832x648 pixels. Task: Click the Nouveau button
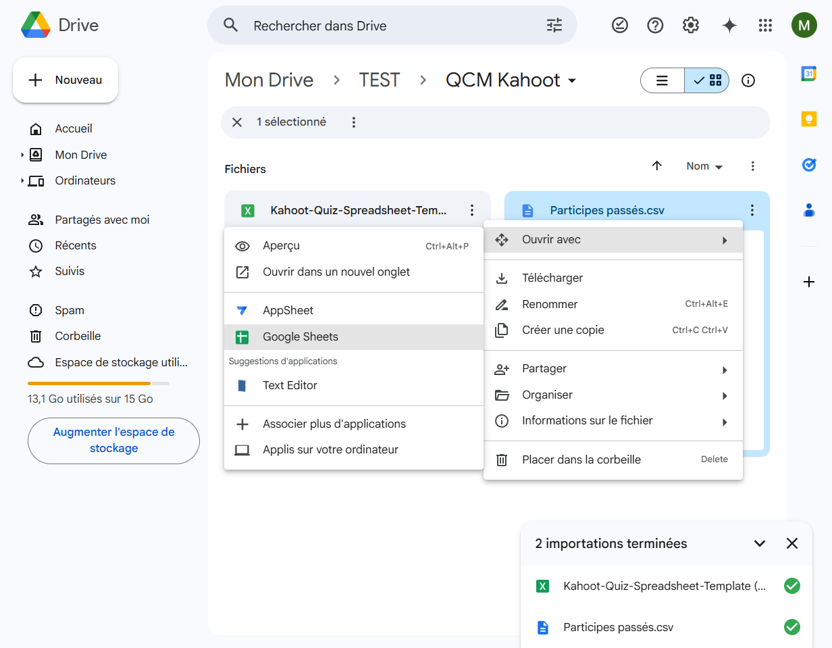[x=66, y=80]
